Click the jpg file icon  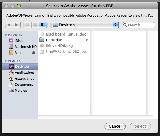coord(42,51)
